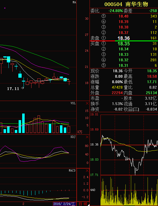Click the 今开 value 18.35
Viewport: 158px width, 206px height.
pyautogui.click(x=152, y=71)
